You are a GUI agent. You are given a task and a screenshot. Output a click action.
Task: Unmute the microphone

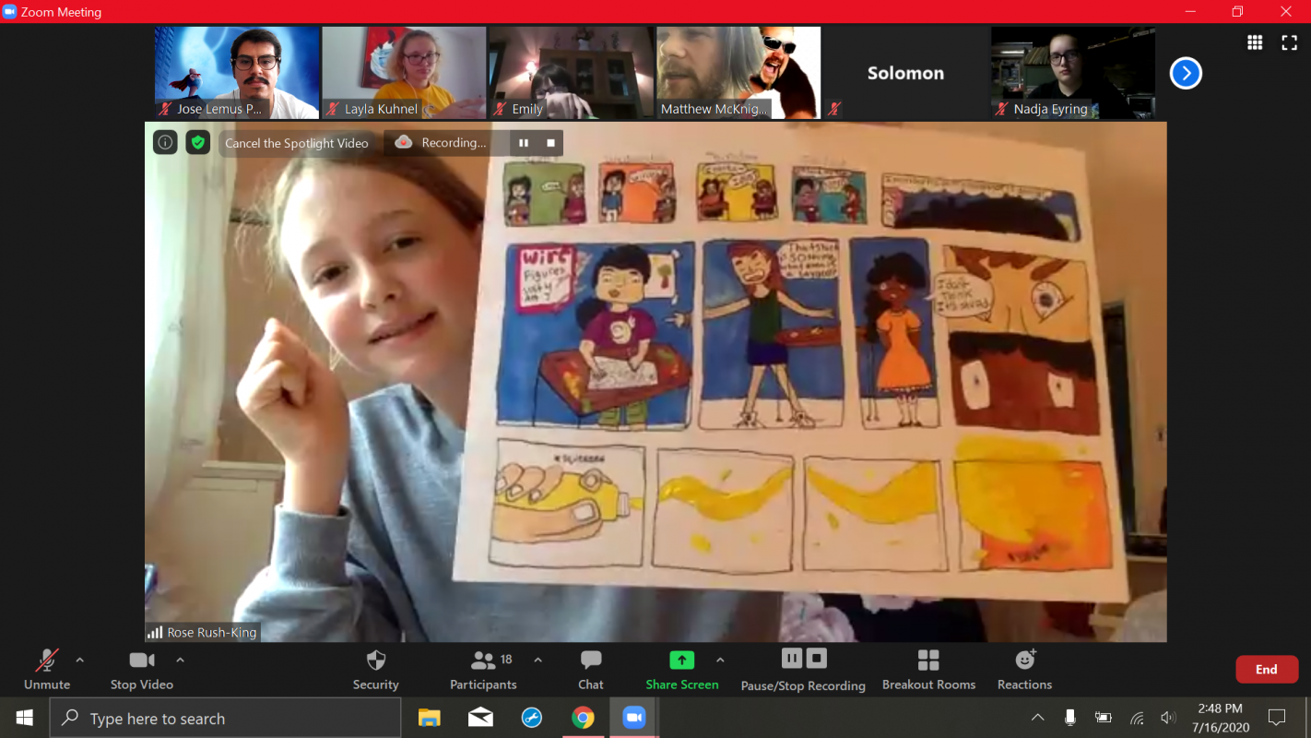[x=46, y=669]
